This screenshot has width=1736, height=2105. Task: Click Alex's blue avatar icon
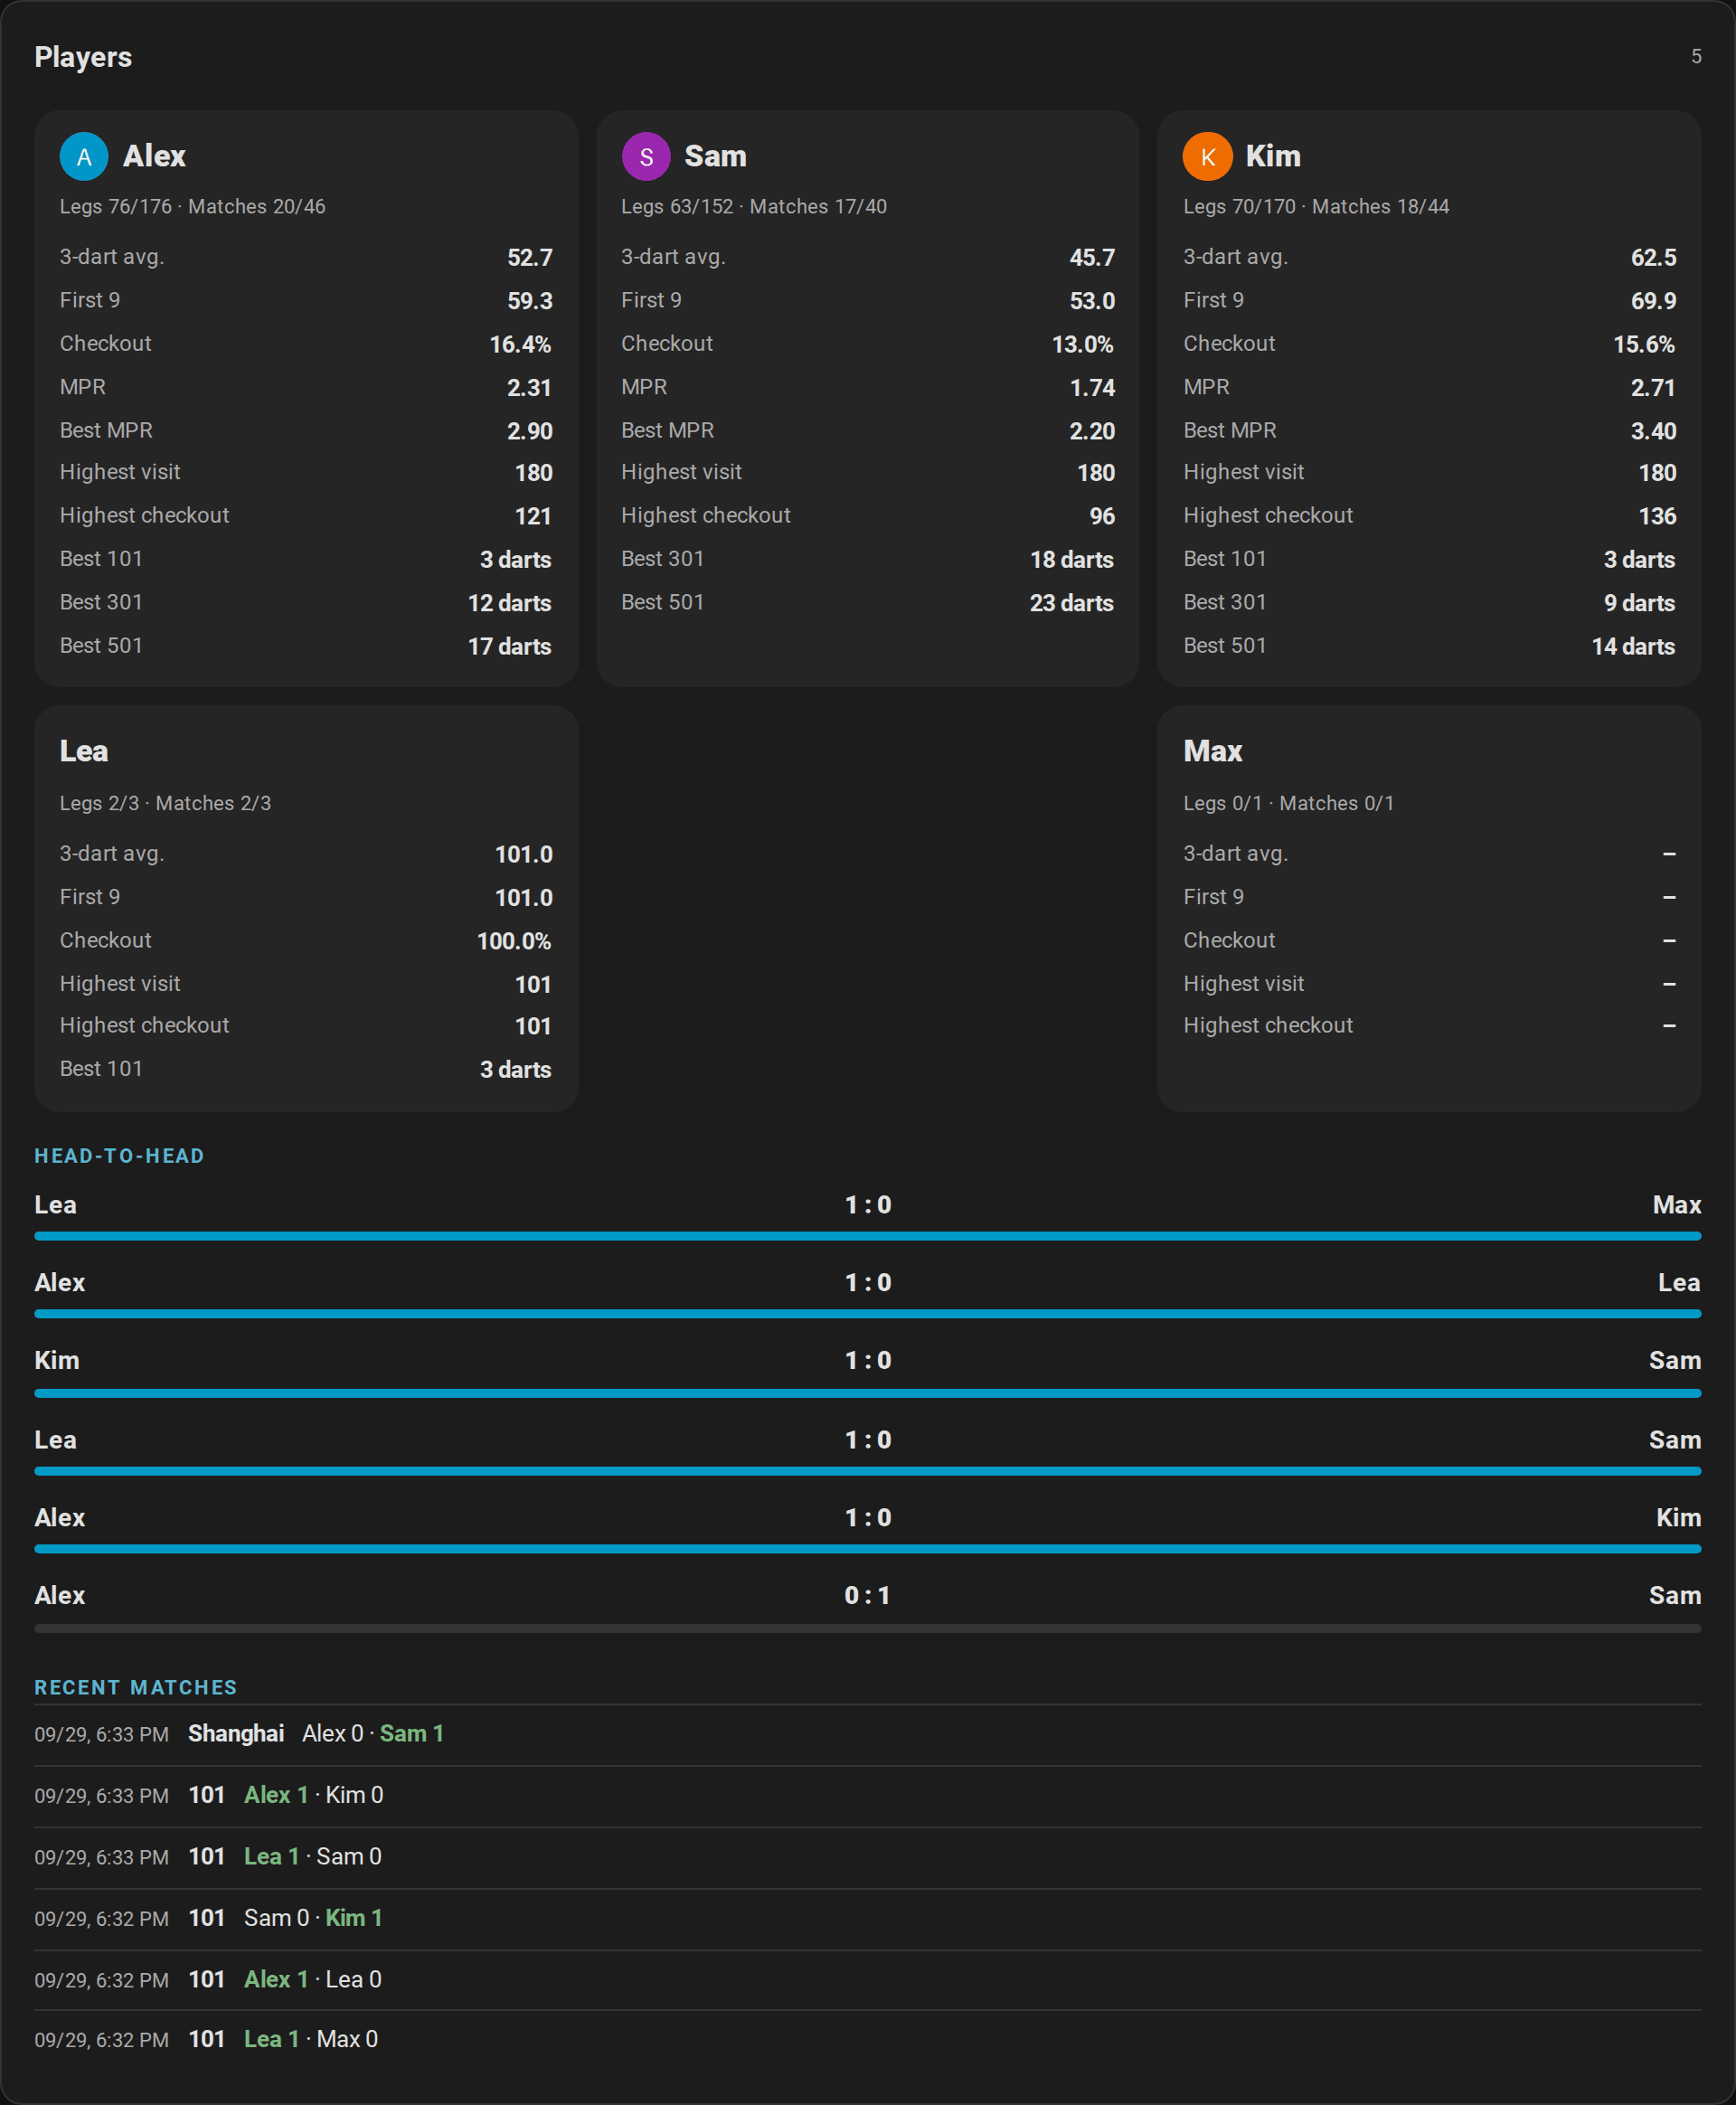point(84,156)
